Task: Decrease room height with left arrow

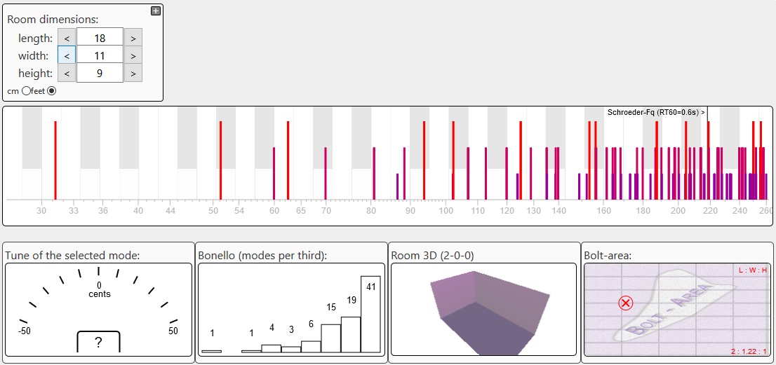Action: (67, 73)
